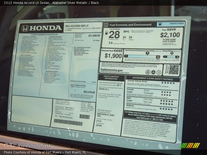This screenshot has height=155, width=207.
Task: Click the 3.6 gallons per 100 miles value
Action: point(111,43)
